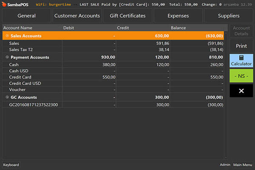
Task: Click the black X close button
Action: click(241, 91)
